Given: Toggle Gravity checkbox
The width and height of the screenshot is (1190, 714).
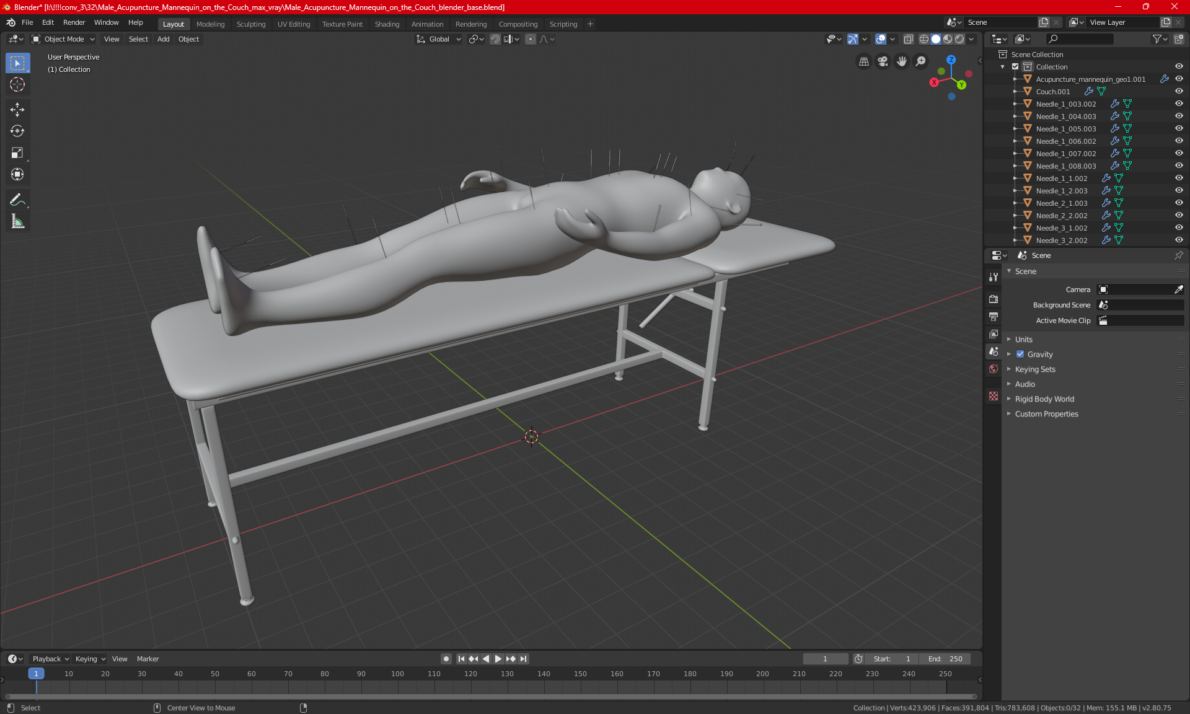Looking at the screenshot, I should (x=1020, y=355).
